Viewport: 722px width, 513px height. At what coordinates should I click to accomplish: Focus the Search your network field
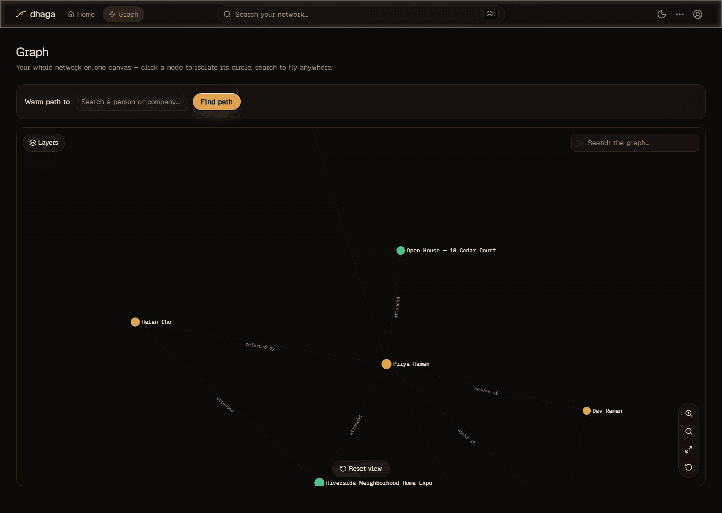coord(360,14)
